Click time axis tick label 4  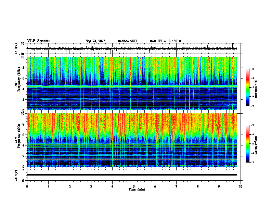tap(113, 186)
